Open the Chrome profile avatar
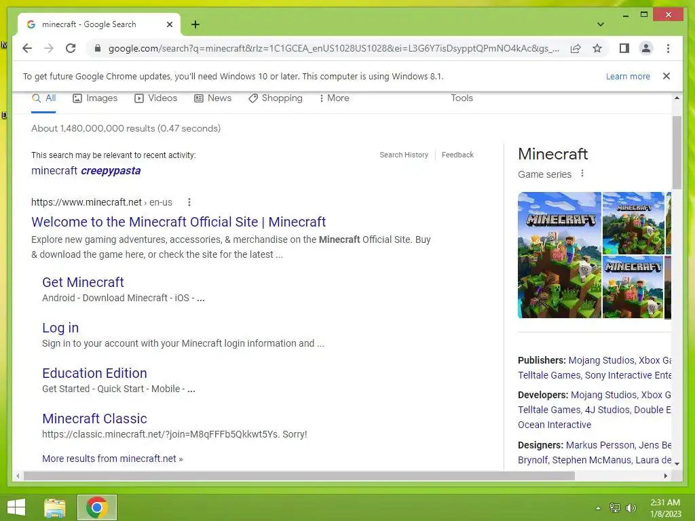This screenshot has height=521, width=695. 646,48
